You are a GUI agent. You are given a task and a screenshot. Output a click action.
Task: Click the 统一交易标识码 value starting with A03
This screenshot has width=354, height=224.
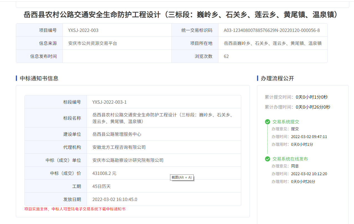pyautogui.click(x=271, y=30)
